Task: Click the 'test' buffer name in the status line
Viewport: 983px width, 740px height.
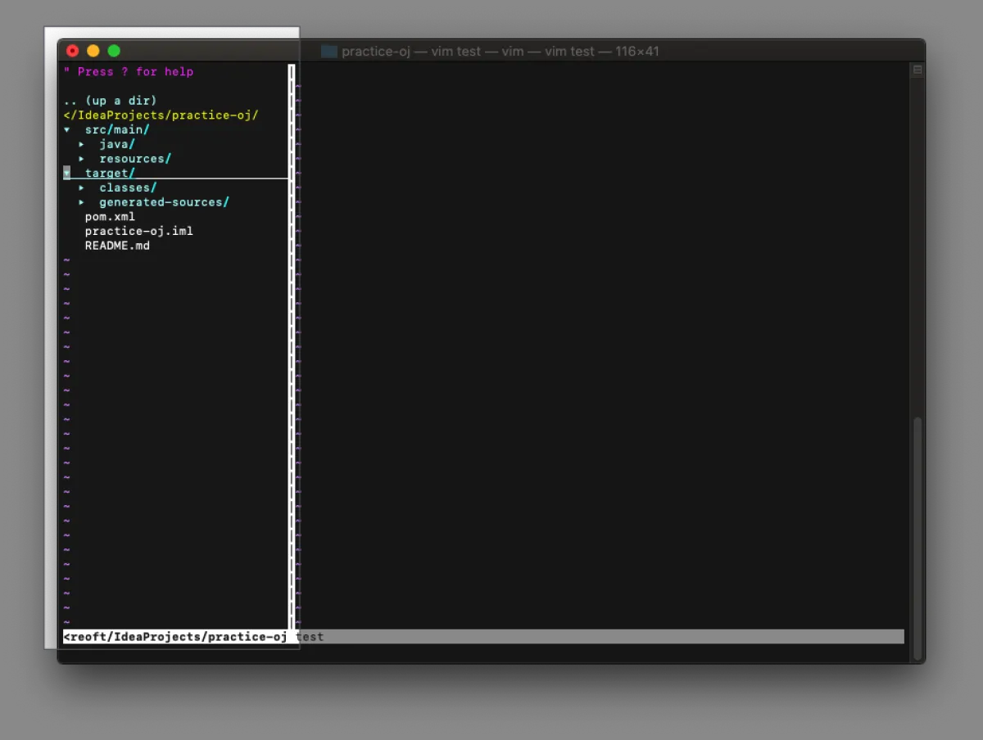Action: 310,637
